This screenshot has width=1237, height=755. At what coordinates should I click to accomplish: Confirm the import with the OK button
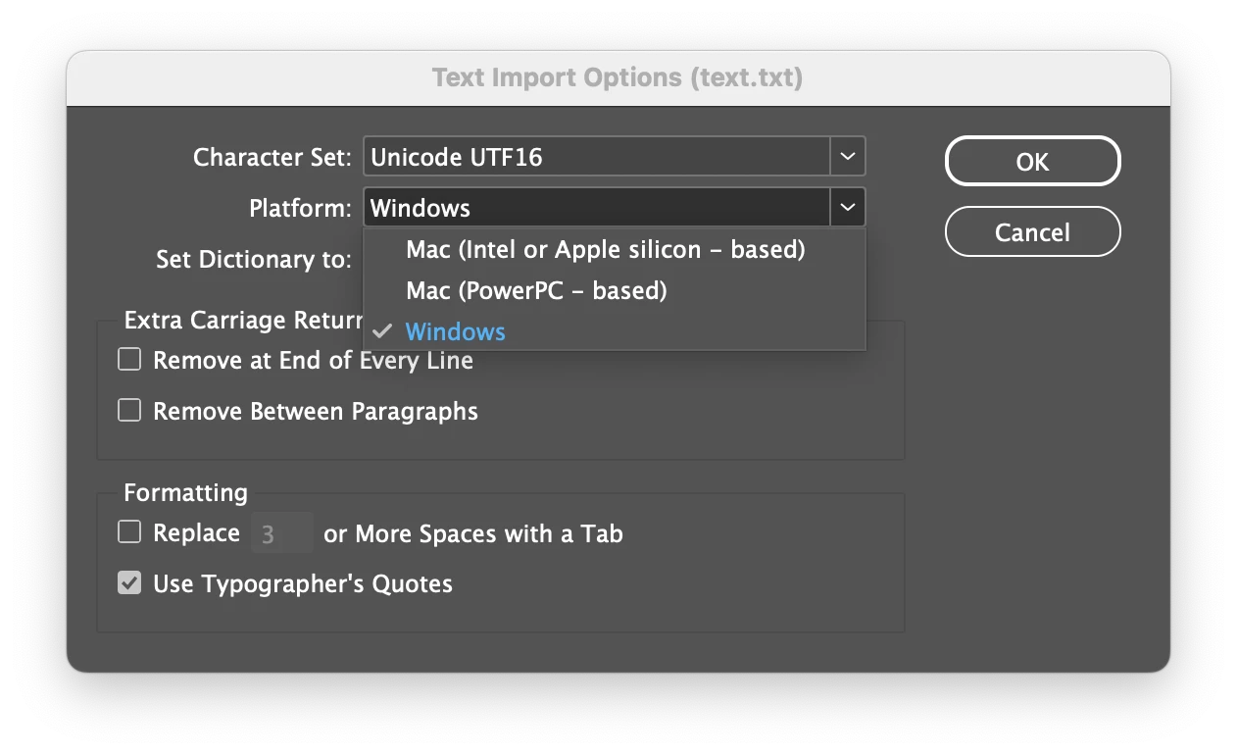pos(1032,162)
